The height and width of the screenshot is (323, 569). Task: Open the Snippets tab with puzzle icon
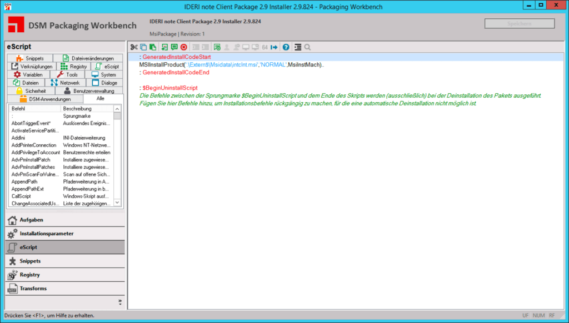(x=30, y=58)
